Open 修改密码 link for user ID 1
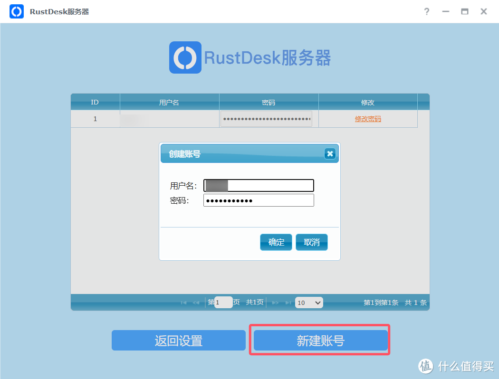This screenshot has width=499, height=379. tap(368, 119)
